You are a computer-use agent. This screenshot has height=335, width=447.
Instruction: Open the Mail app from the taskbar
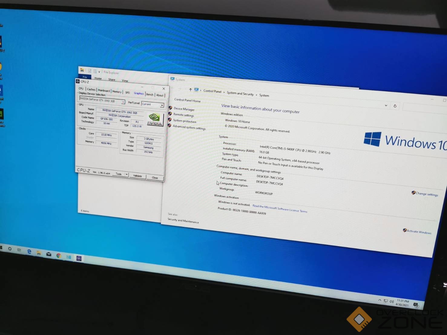tap(49, 254)
